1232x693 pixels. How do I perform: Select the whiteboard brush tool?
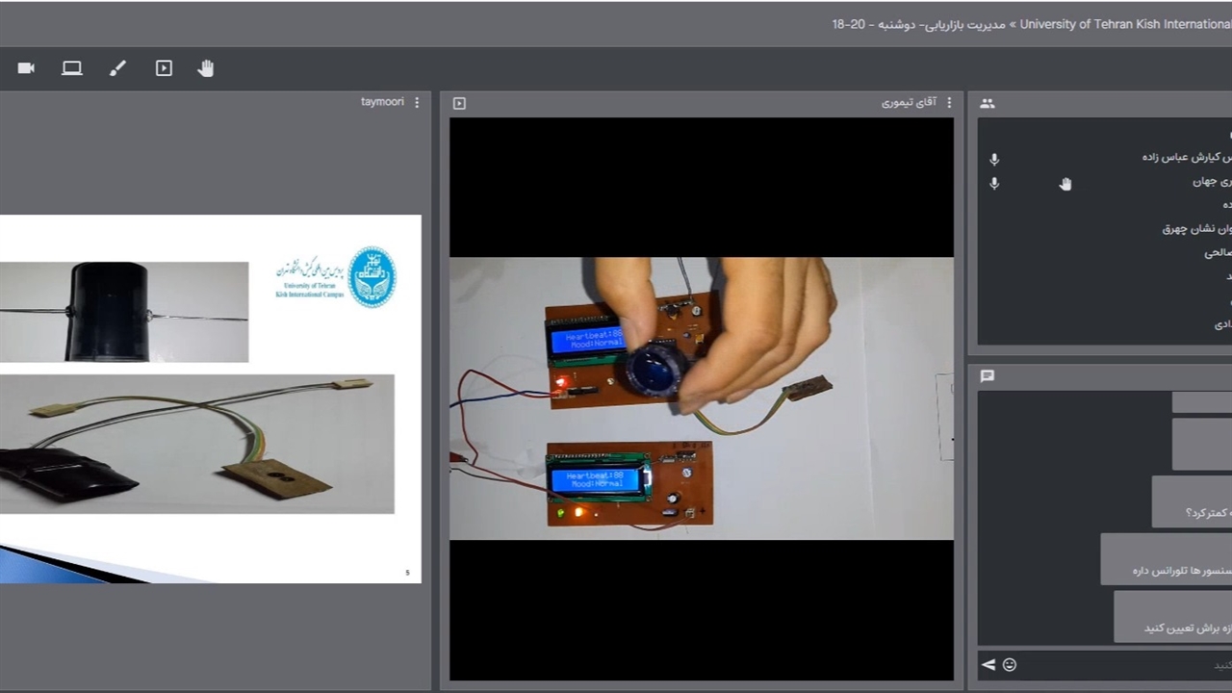click(x=117, y=68)
